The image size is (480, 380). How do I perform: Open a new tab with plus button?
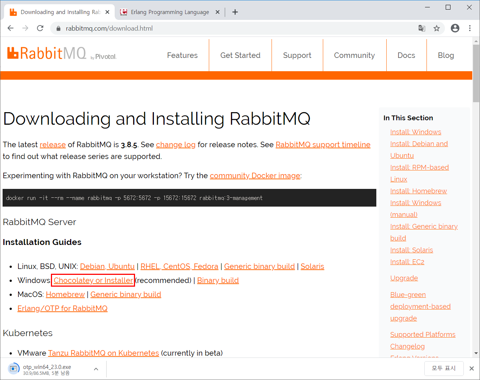click(235, 12)
